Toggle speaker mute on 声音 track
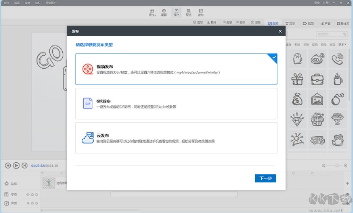Screen dimensions: 353x213 28,203
